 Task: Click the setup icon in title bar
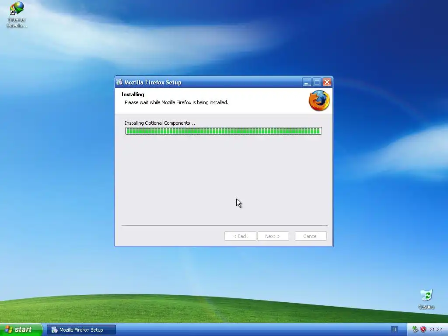[119, 82]
